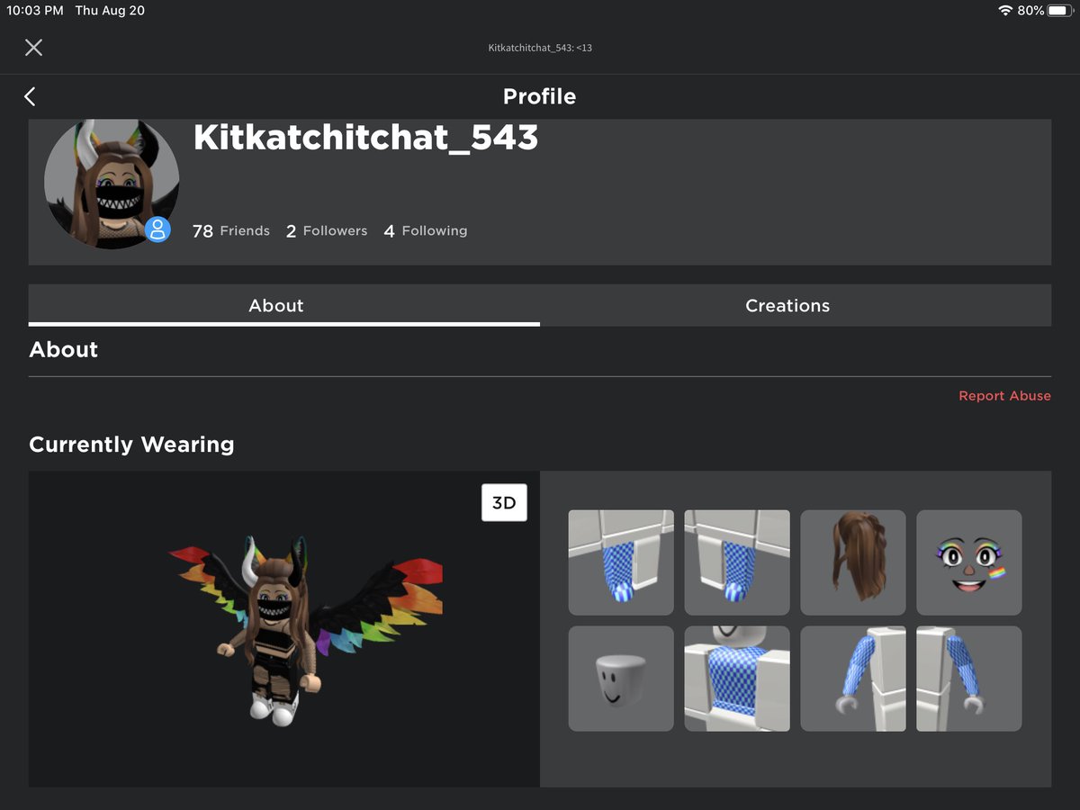View the 78 Friends list
Image resolution: width=1080 pixels, height=810 pixels.
click(231, 231)
